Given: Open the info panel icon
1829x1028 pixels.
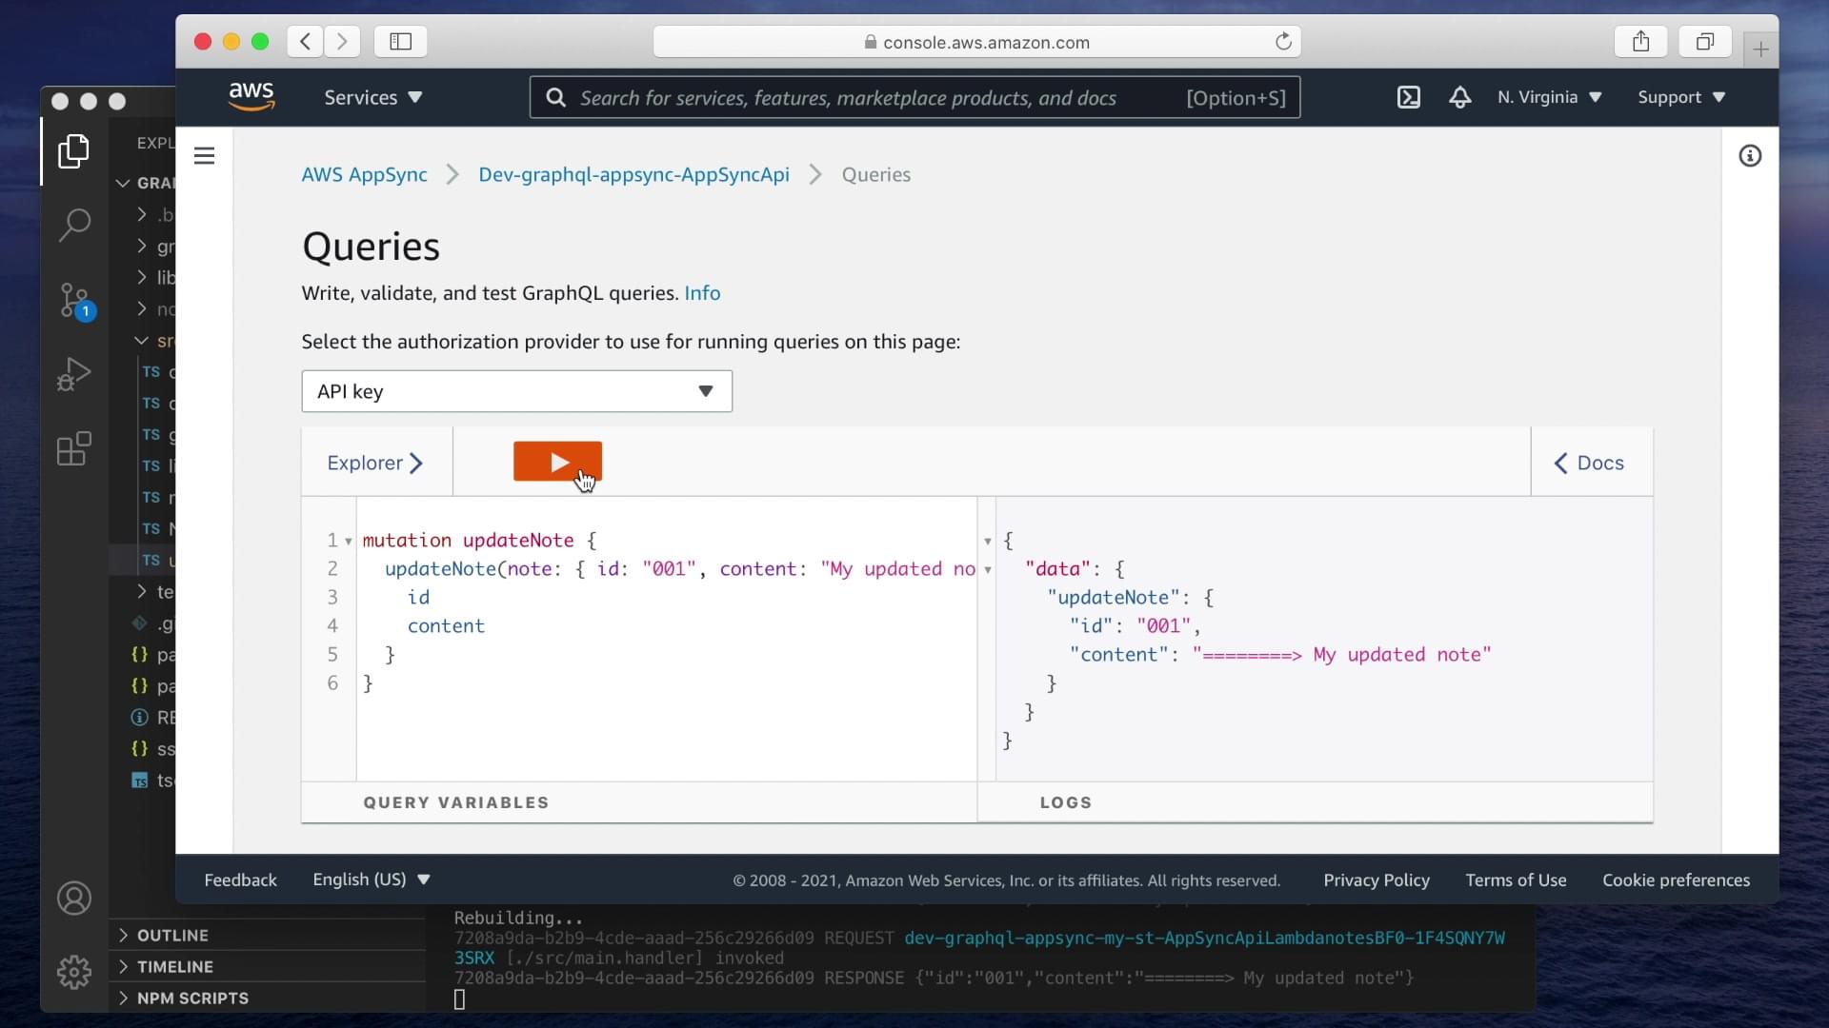Looking at the screenshot, I should tap(1750, 156).
